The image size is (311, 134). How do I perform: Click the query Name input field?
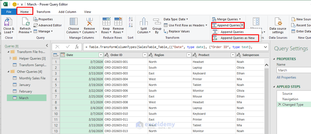(294, 70)
